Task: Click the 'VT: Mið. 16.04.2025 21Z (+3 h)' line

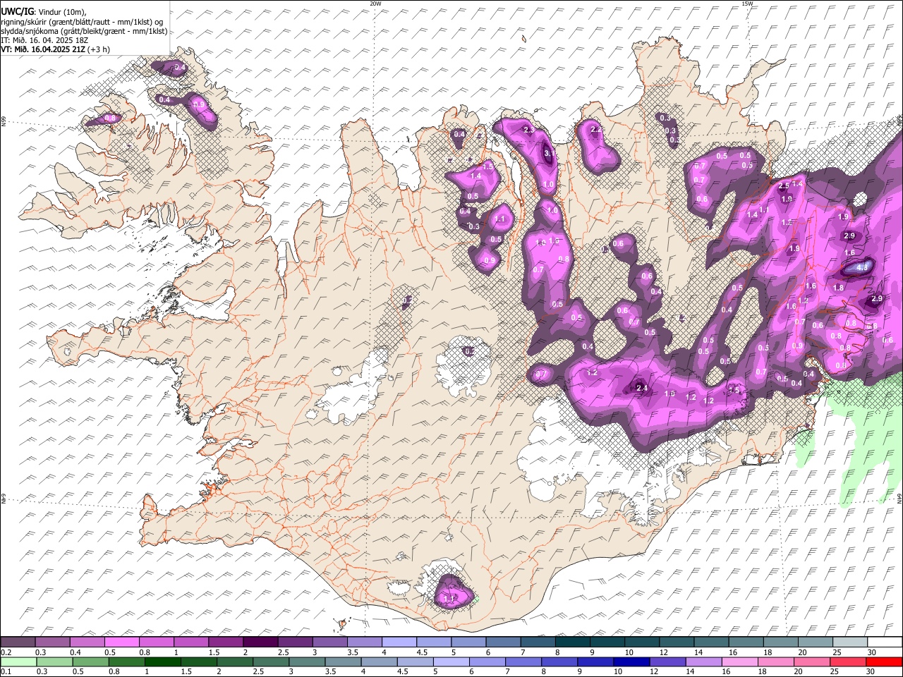Action: click(x=55, y=49)
